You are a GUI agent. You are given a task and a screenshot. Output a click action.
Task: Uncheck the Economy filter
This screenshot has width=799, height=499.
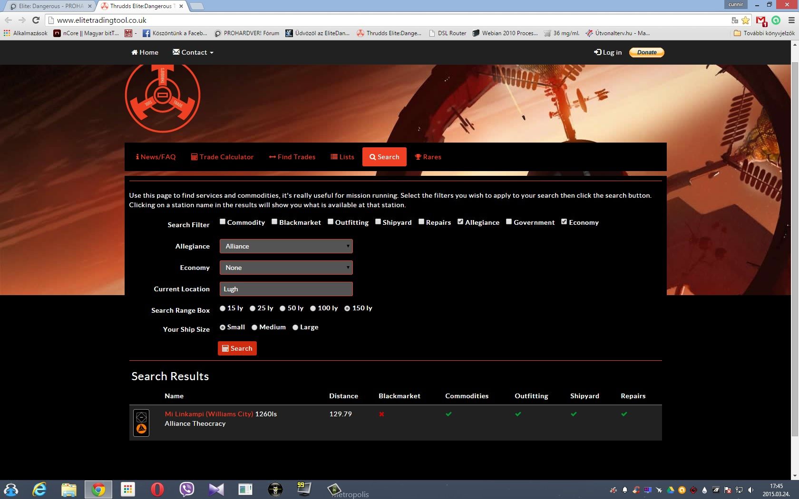(564, 221)
